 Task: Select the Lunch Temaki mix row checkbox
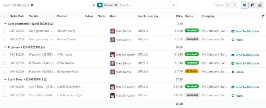click(5, 87)
